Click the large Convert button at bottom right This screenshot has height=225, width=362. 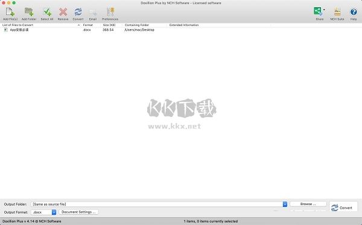(x=343, y=208)
